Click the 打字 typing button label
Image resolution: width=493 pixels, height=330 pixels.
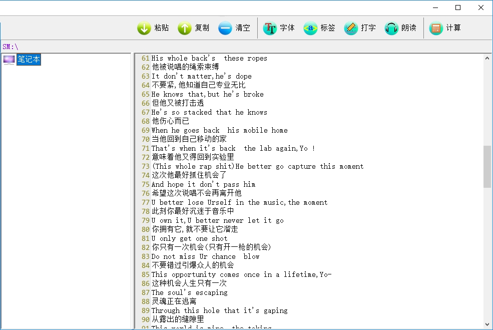pos(368,28)
